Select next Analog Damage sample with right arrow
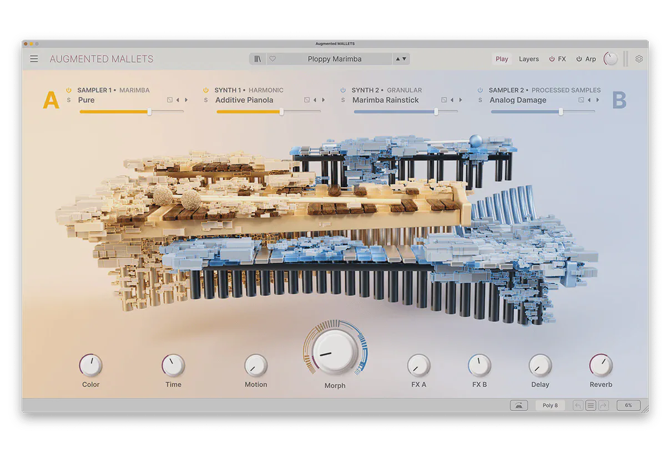The height and width of the screenshot is (467, 671). click(598, 100)
